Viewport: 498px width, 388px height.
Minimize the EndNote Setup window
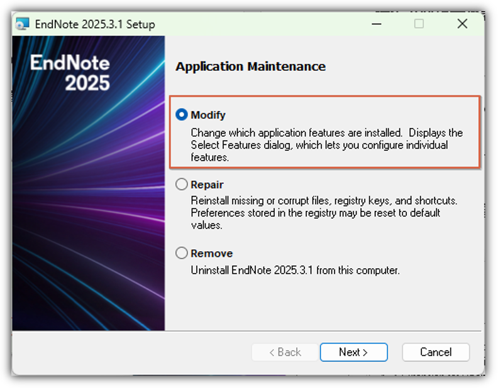click(377, 24)
